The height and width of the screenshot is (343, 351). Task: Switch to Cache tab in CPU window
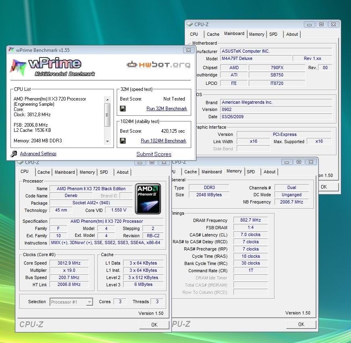pyautogui.click(x=43, y=172)
